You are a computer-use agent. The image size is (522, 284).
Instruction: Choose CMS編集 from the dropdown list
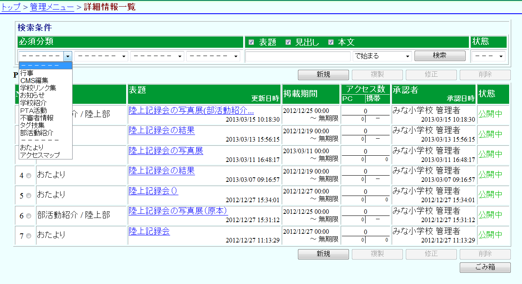tap(46, 81)
